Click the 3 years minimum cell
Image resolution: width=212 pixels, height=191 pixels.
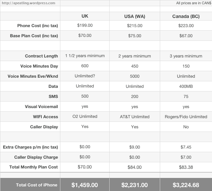[x=186, y=56]
